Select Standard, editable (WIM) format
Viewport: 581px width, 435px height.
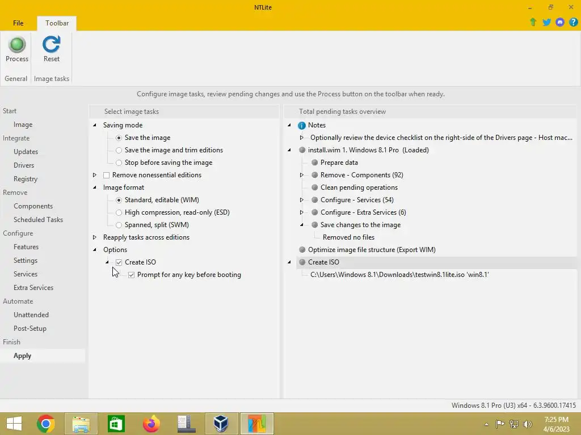119,200
